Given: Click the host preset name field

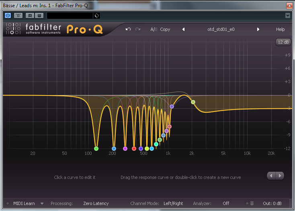Looking at the screenshot, I should point(70,16).
